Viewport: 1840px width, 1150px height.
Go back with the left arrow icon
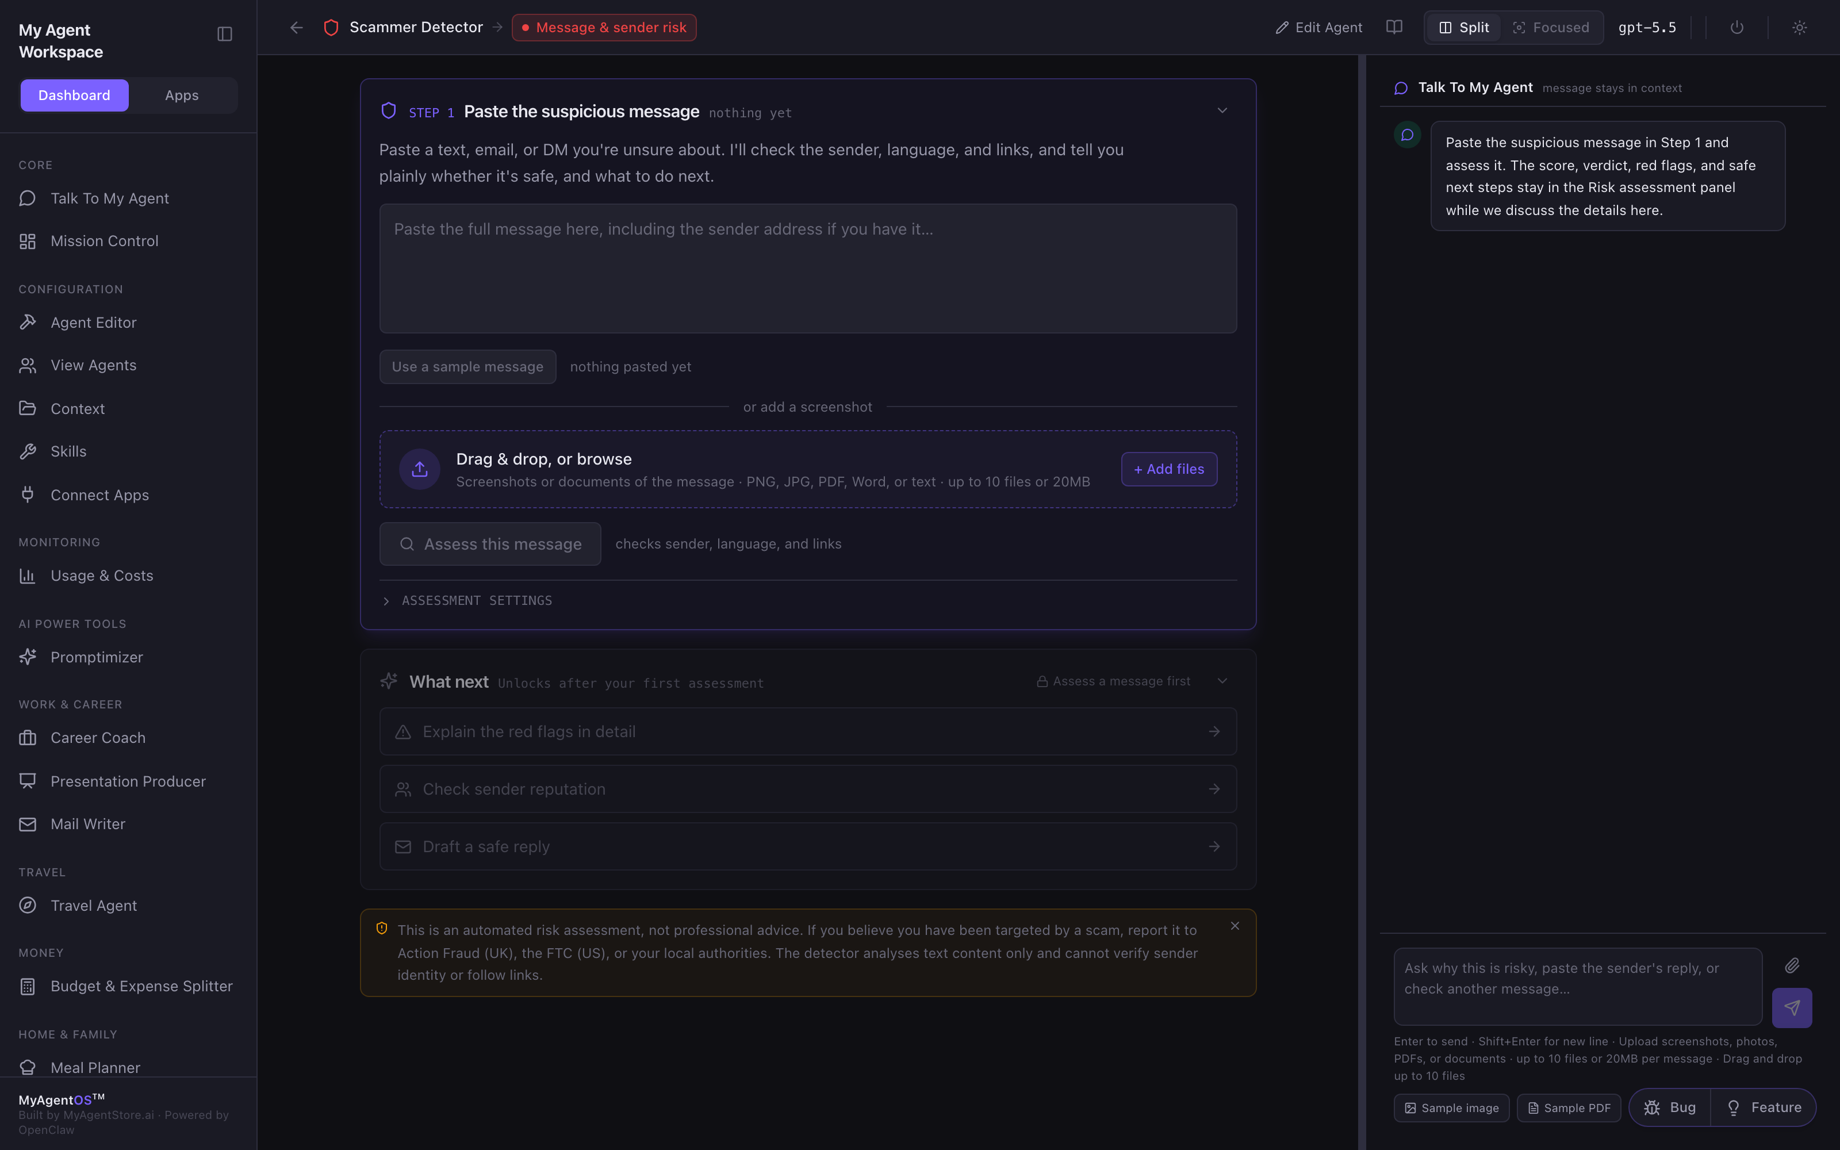tap(297, 28)
